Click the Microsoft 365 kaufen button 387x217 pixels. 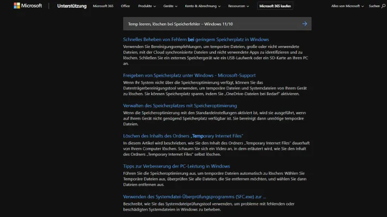point(275,6)
